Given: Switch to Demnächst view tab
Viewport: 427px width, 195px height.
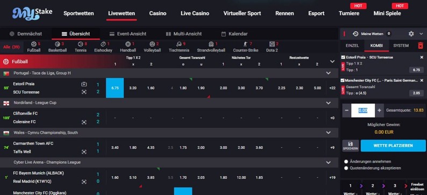Looking at the screenshot, I should [x=26, y=34].
